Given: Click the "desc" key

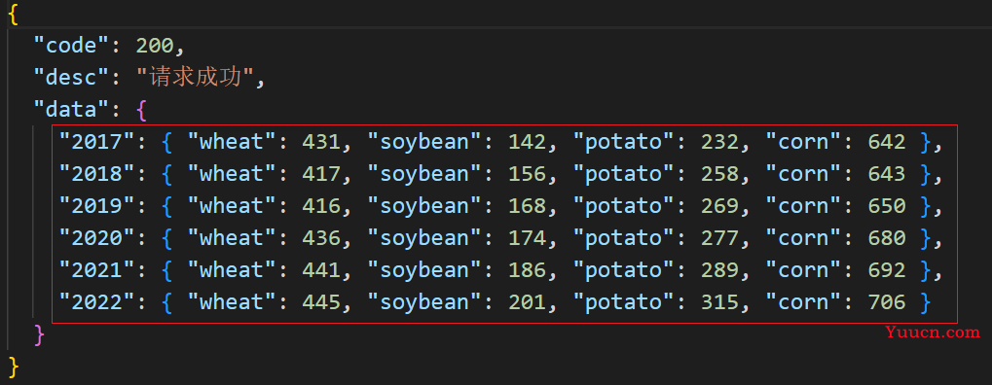Looking at the screenshot, I should (x=71, y=78).
